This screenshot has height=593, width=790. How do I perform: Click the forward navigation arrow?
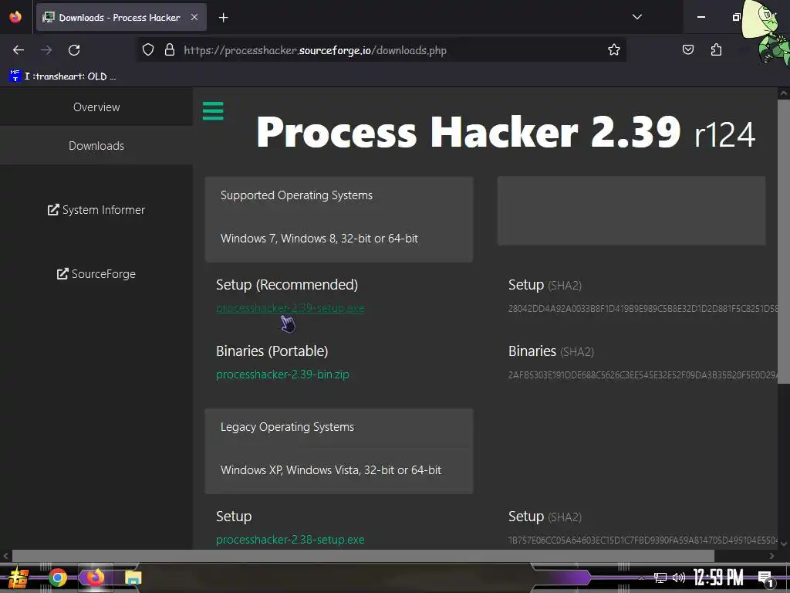point(46,50)
